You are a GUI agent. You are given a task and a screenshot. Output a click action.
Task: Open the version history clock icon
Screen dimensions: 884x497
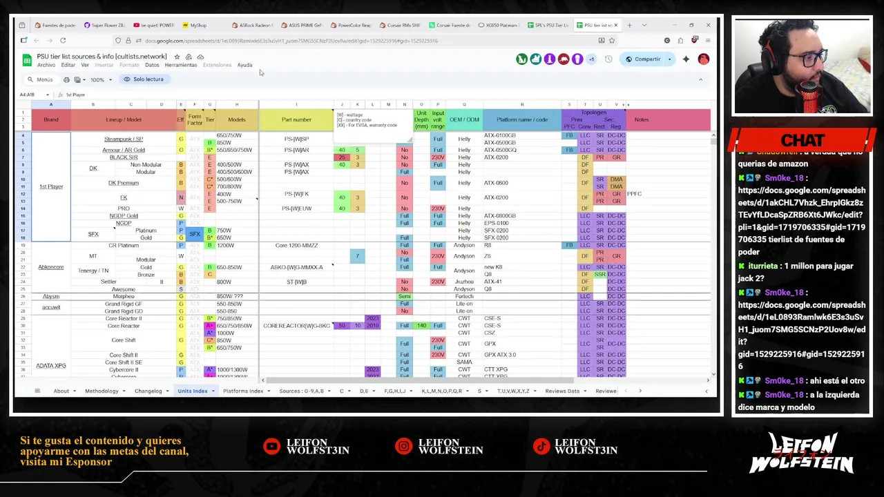pyautogui.click(x=608, y=59)
